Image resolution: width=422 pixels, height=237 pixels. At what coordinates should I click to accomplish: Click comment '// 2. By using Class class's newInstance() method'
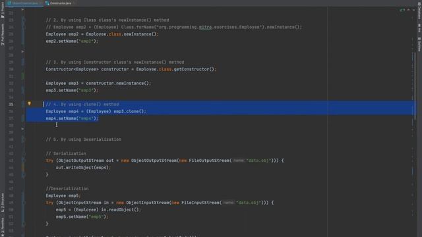(107, 20)
